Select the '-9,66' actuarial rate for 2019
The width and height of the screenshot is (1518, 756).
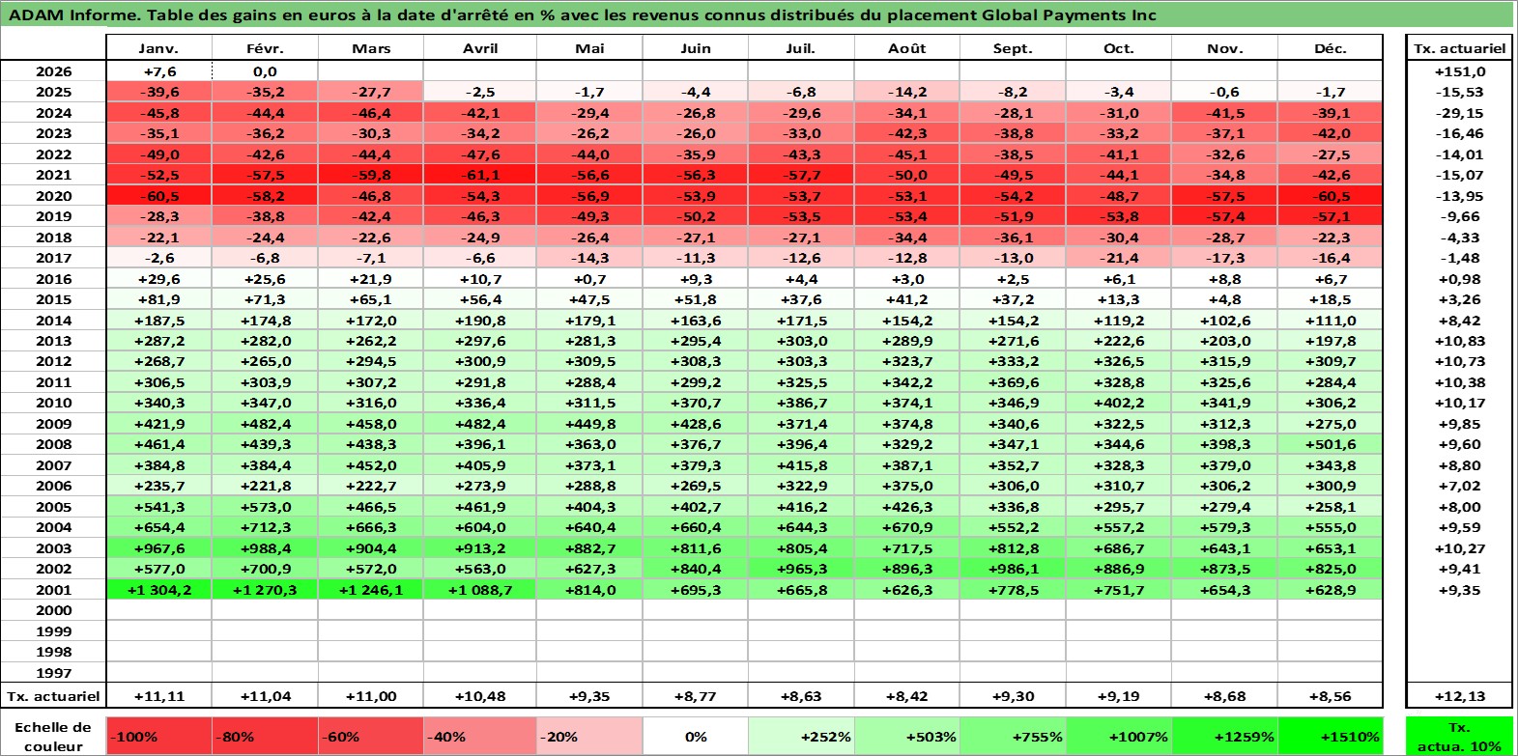click(1459, 216)
